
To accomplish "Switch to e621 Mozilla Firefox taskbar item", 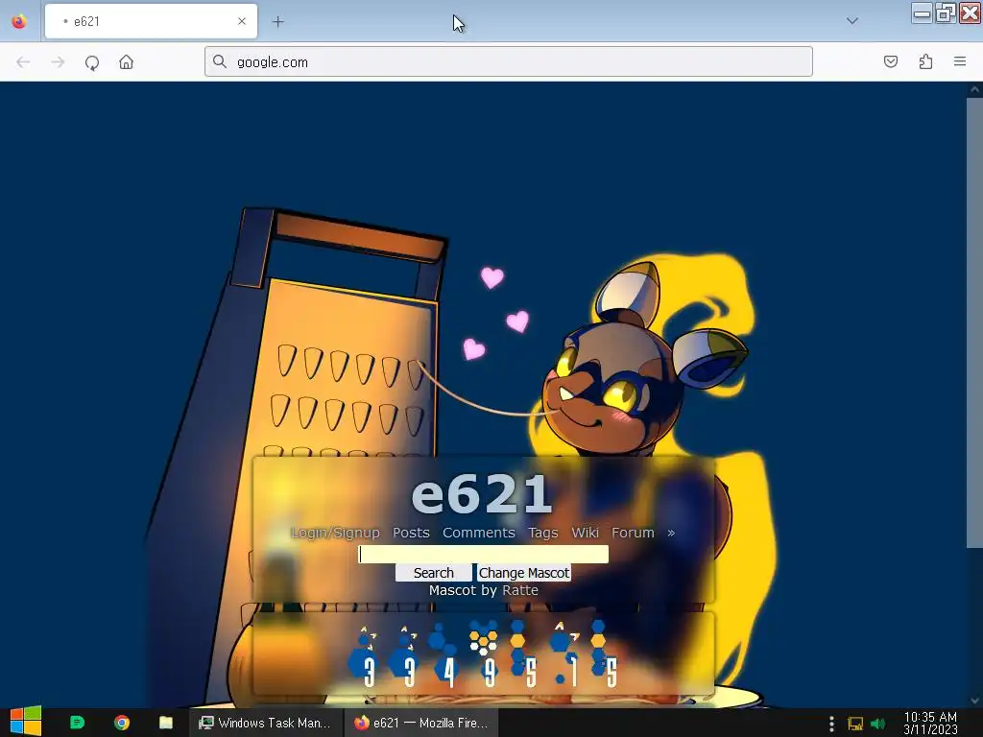I will coord(421,723).
